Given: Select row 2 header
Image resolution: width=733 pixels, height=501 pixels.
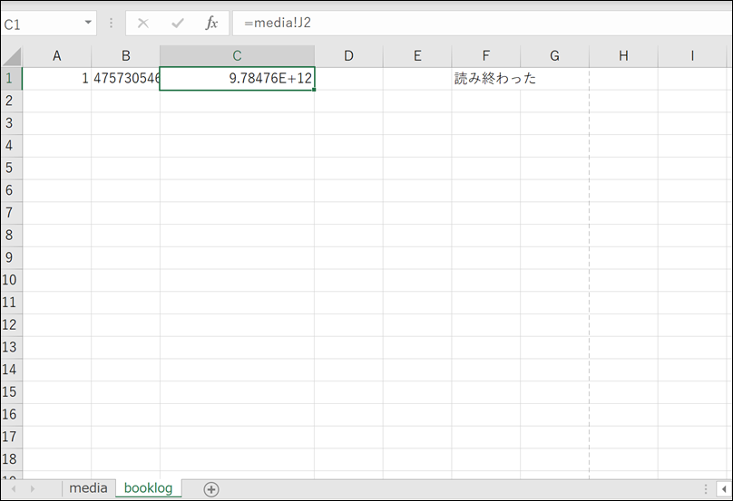Looking at the screenshot, I should (x=11, y=101).
